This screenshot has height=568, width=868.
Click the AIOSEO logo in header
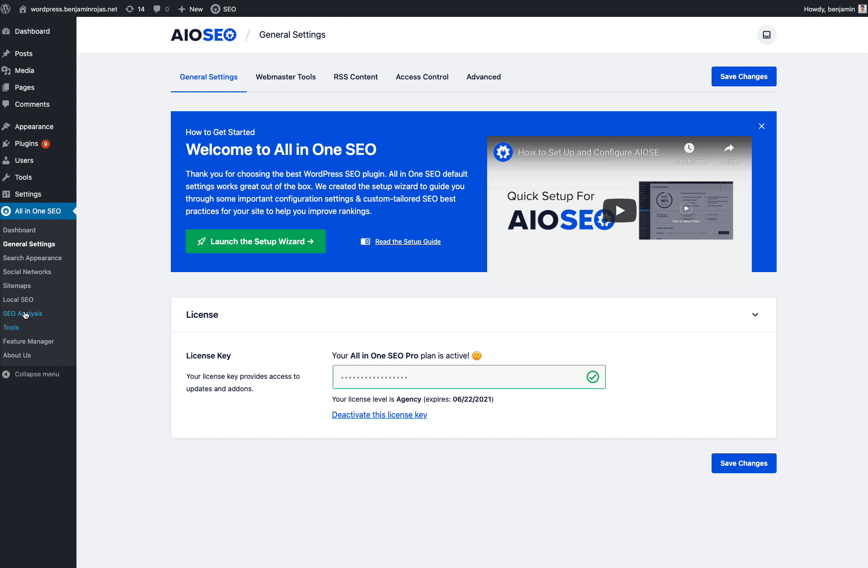204,35
